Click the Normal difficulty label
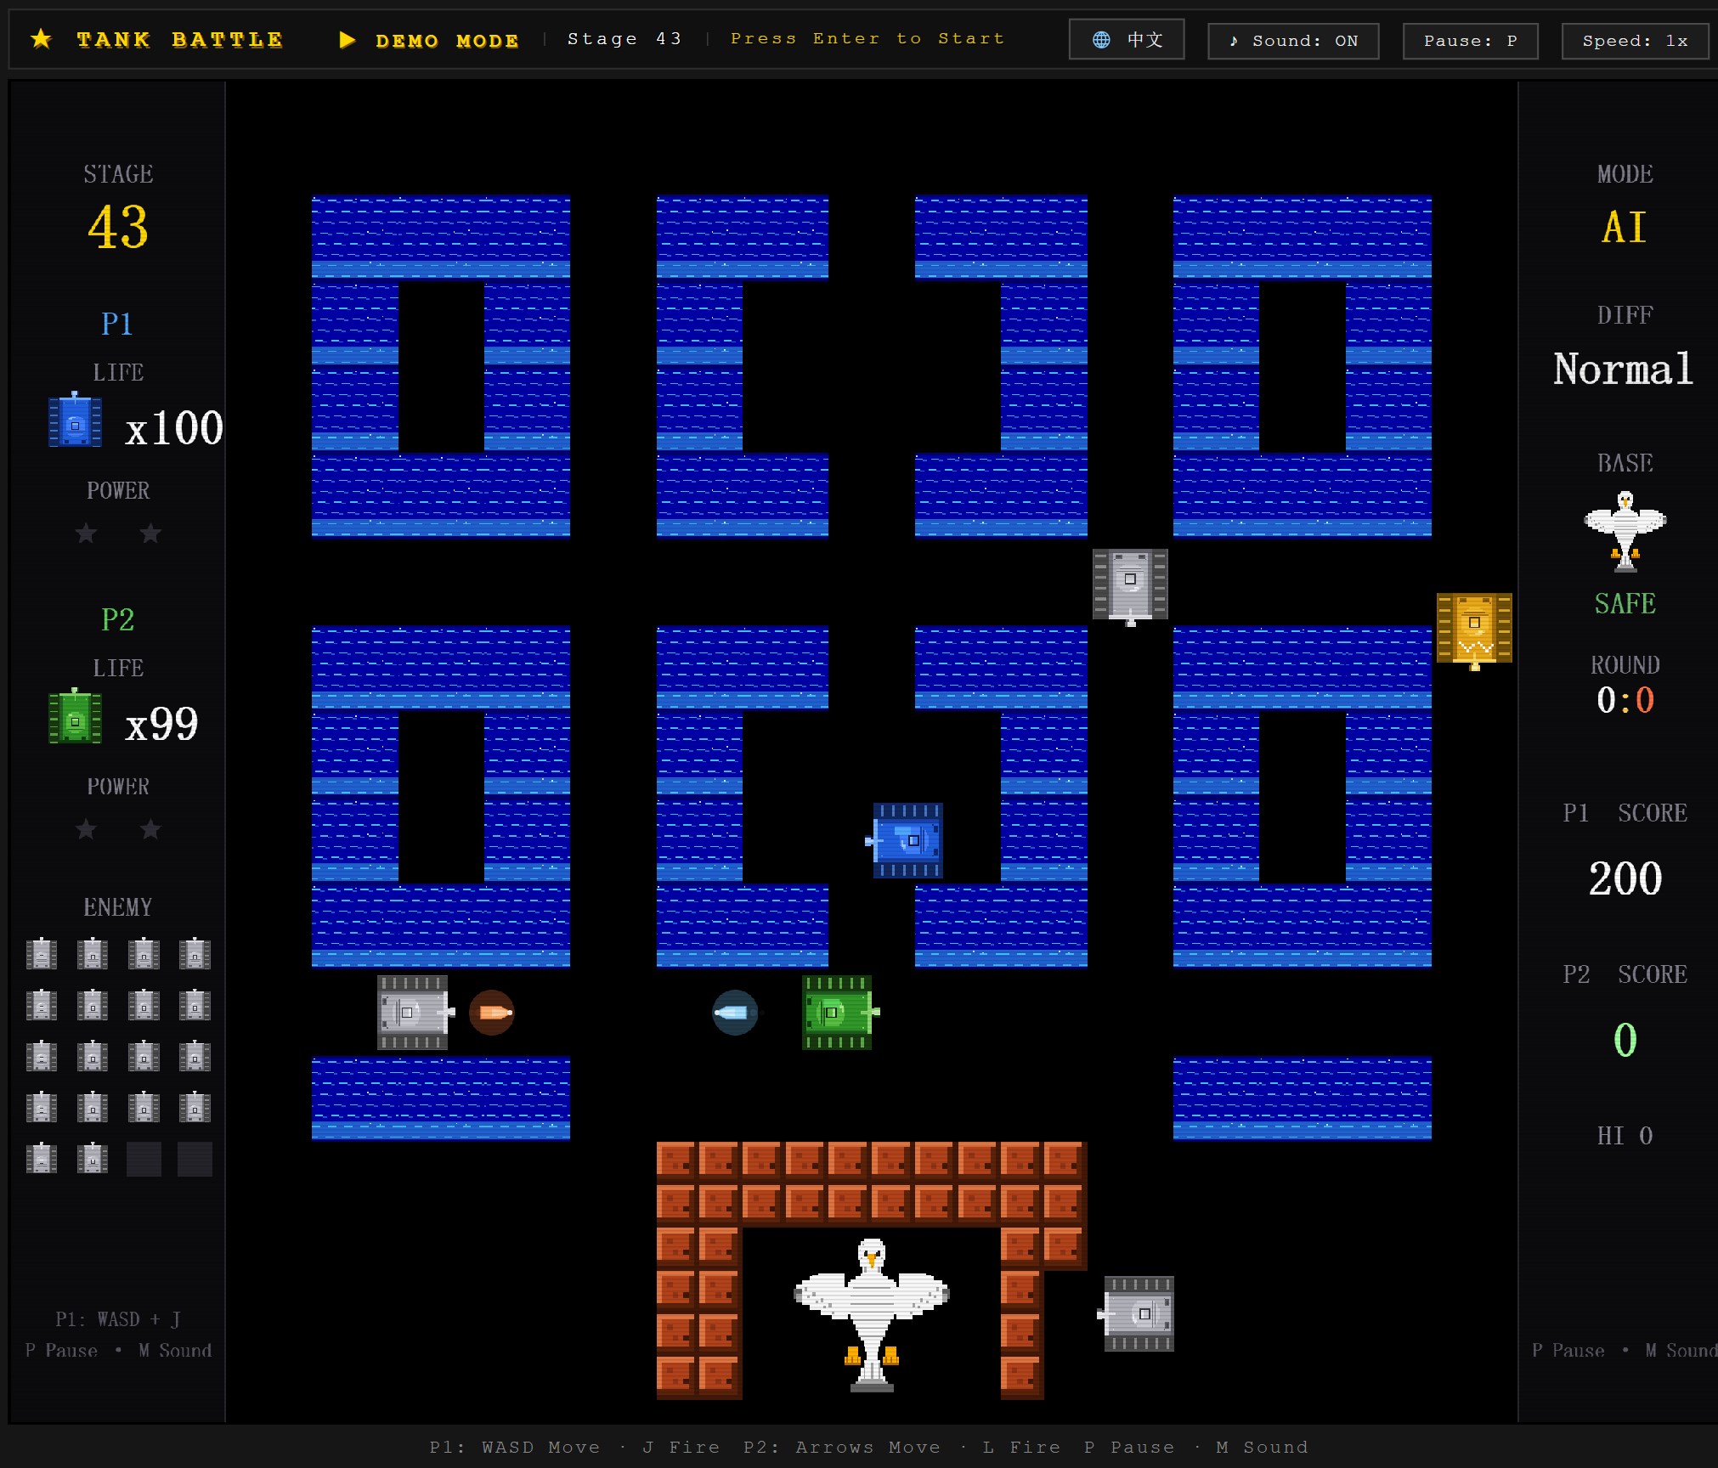 (1623, 369)
